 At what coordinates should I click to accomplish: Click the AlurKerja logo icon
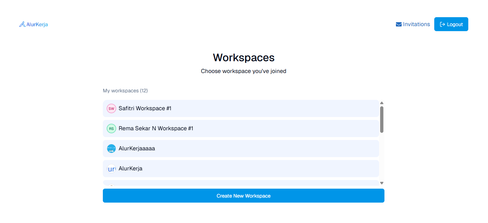coord(23,24)
